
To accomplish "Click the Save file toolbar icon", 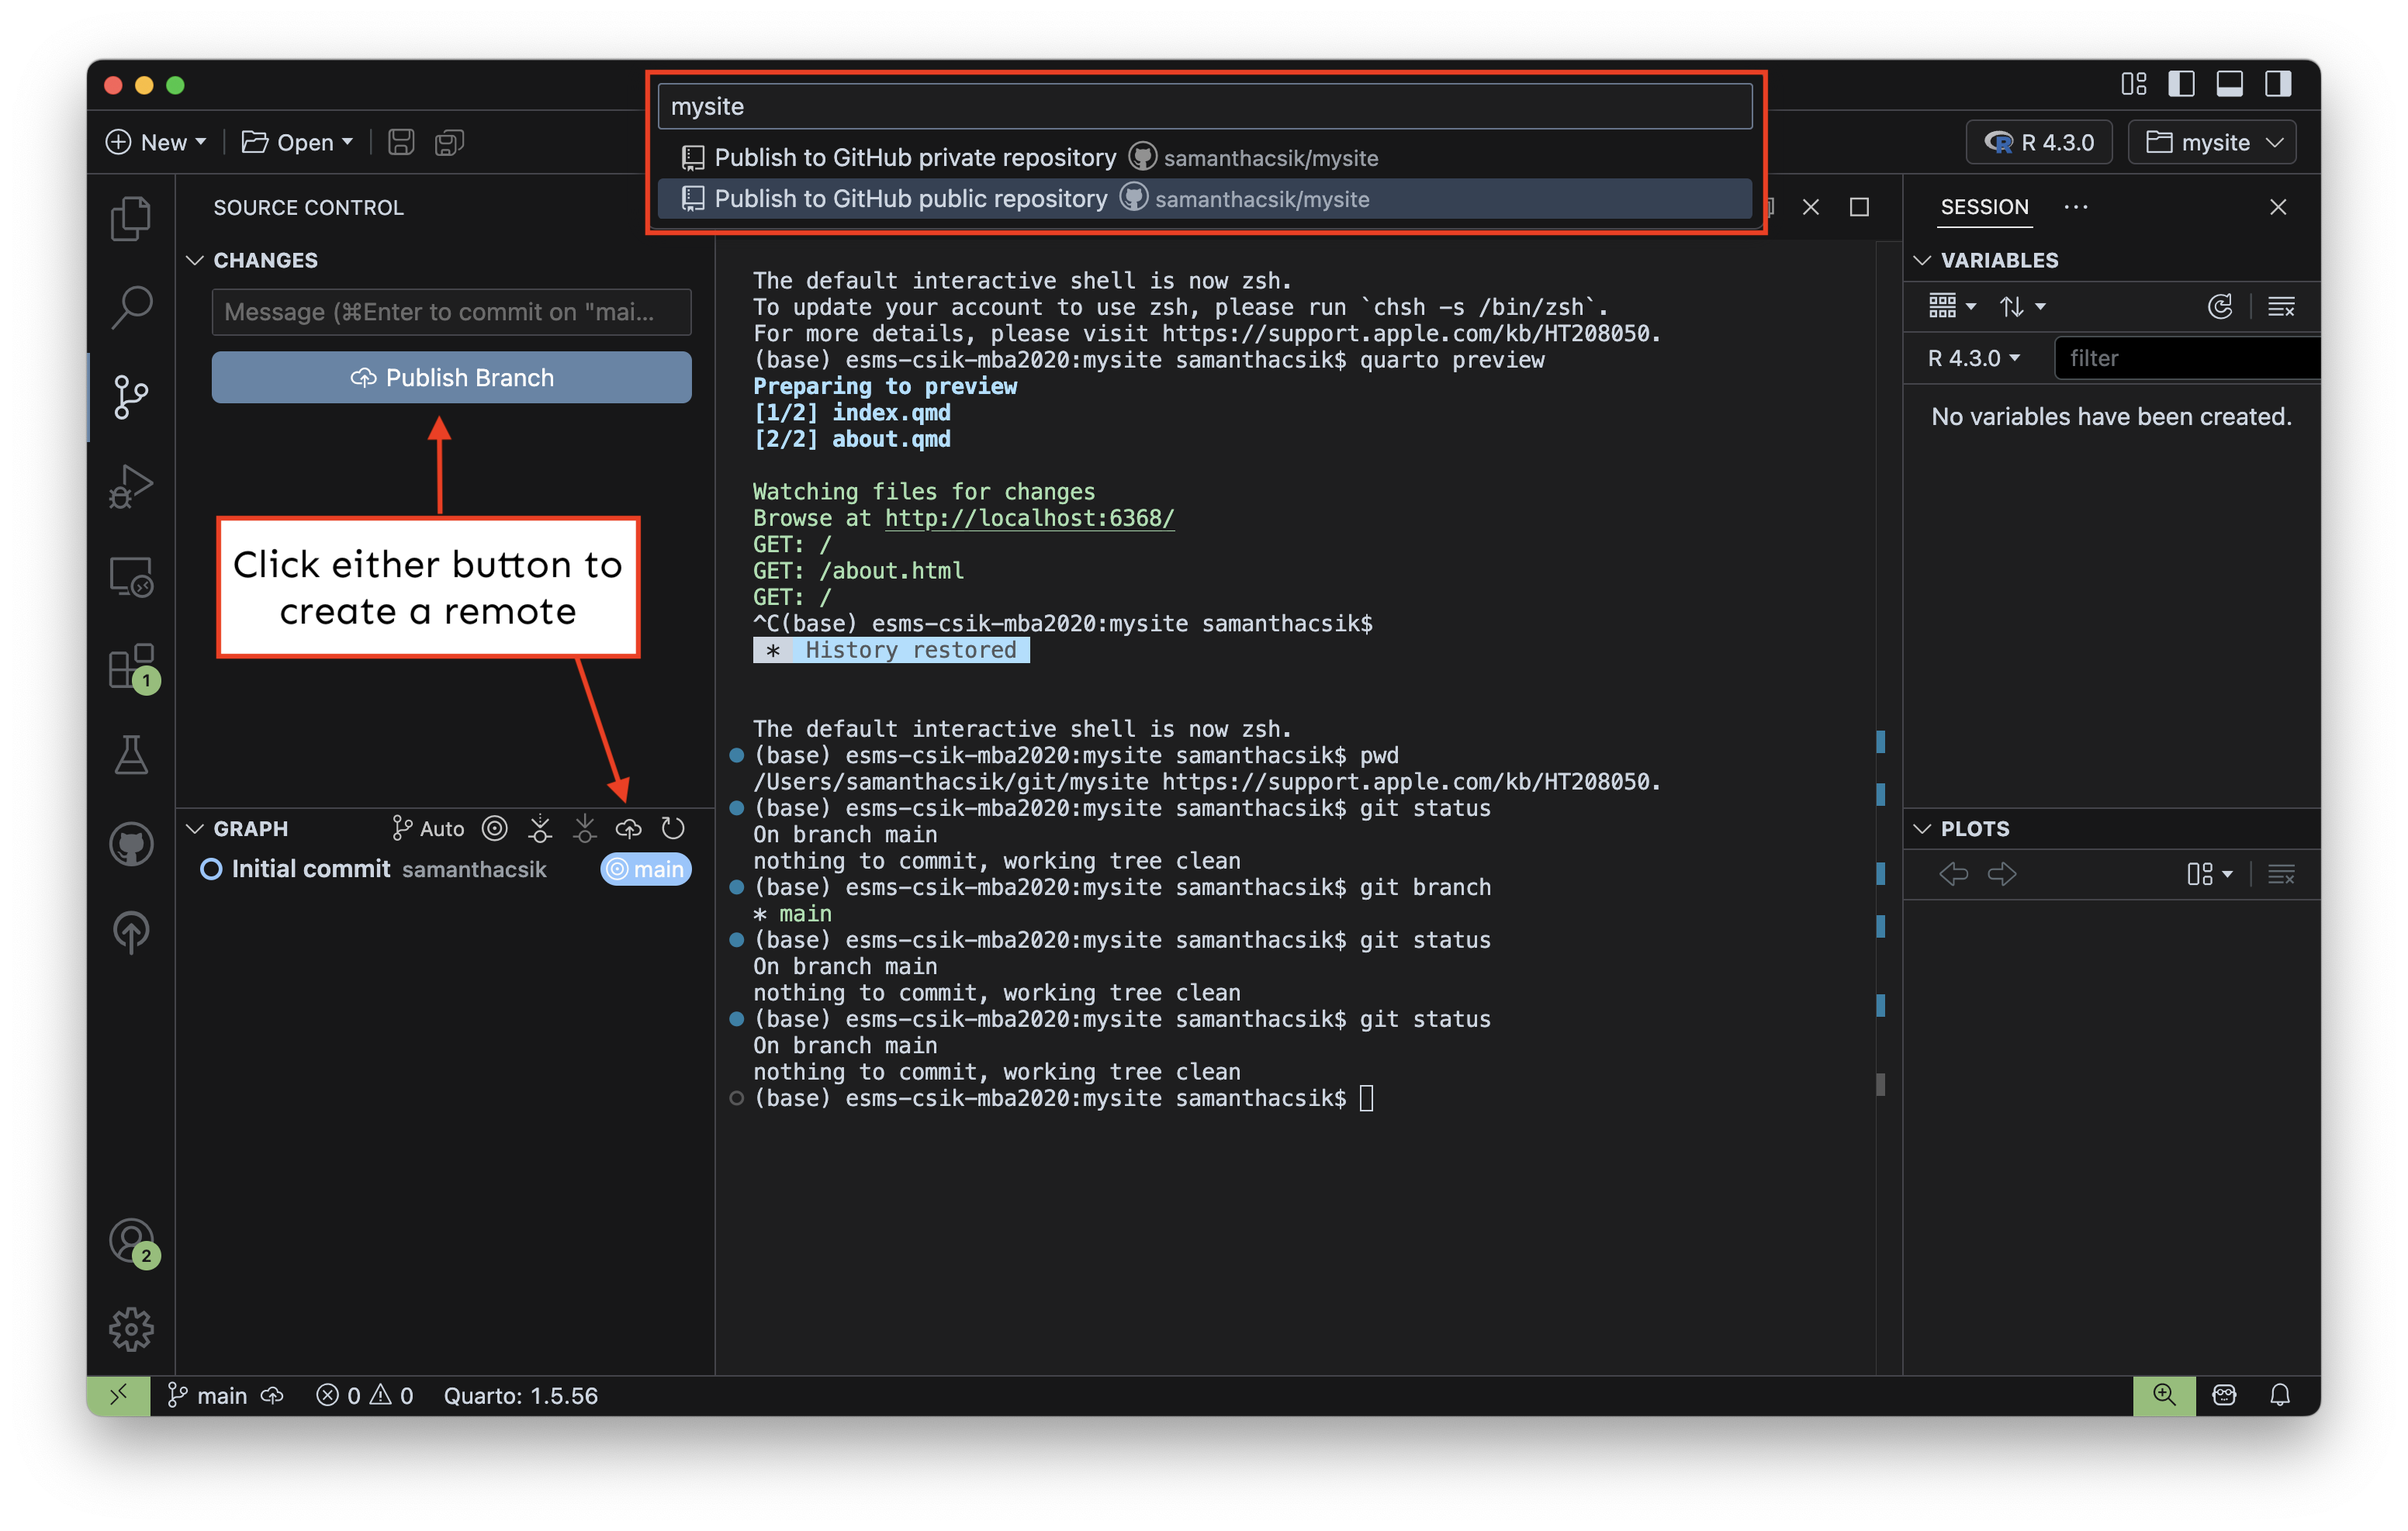I will coord(401,142).
